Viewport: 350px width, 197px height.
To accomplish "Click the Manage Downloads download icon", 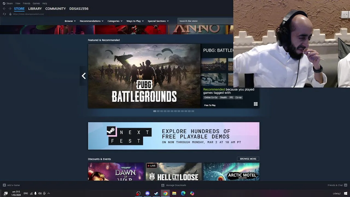I will click(x=163, y=185).
